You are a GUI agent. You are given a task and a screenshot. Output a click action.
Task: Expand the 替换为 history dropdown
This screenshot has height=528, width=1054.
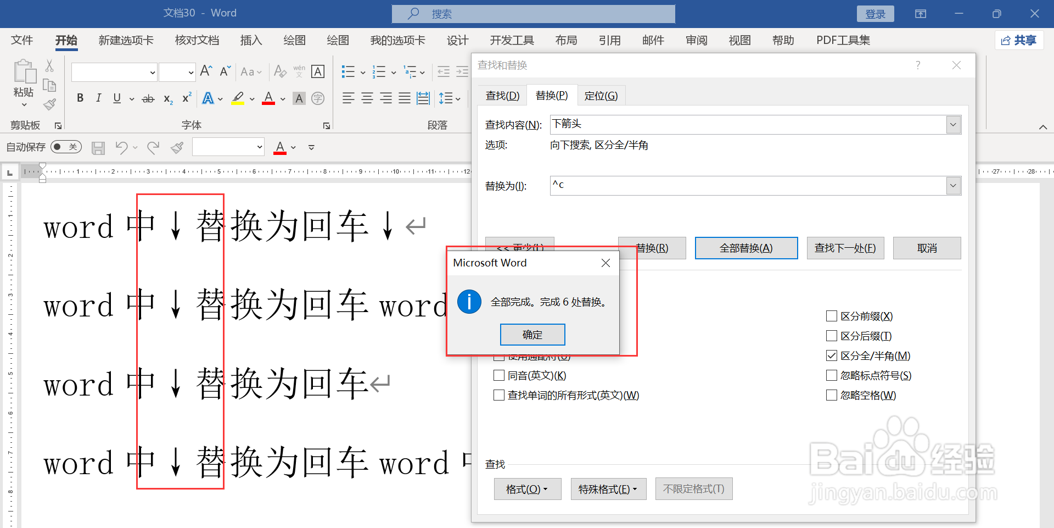[x=954, y=186]
